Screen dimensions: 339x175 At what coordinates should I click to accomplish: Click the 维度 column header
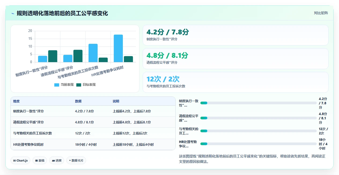click(16, 101)
